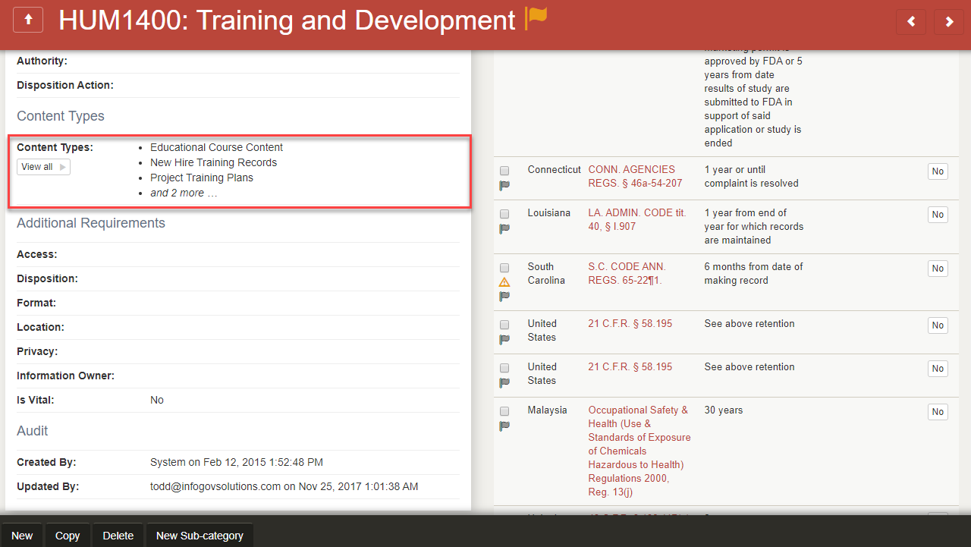This screenshot has height=547, width=971.
Task: Expand Content Types with View all
Action: coord(43,167)
